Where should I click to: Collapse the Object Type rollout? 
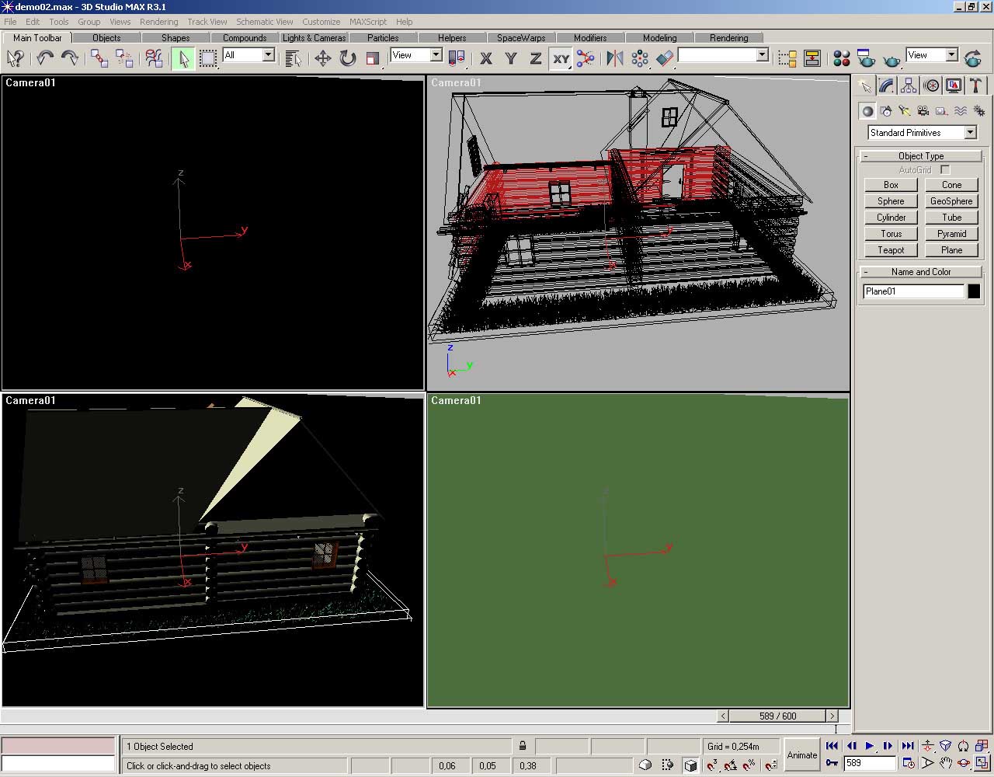[x=920, y=156]
